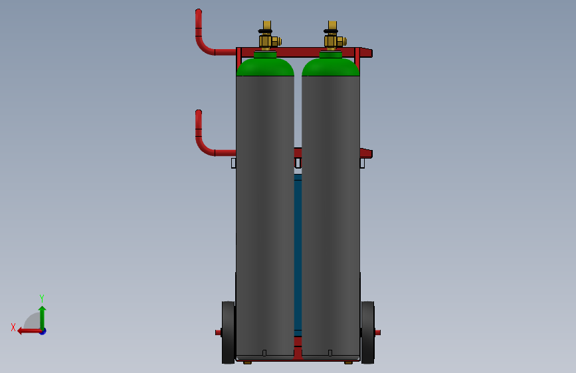This screenshot has height=373, width=576.
Task: Select the right gray gas cylinder body
Action: tap(331, 216)
